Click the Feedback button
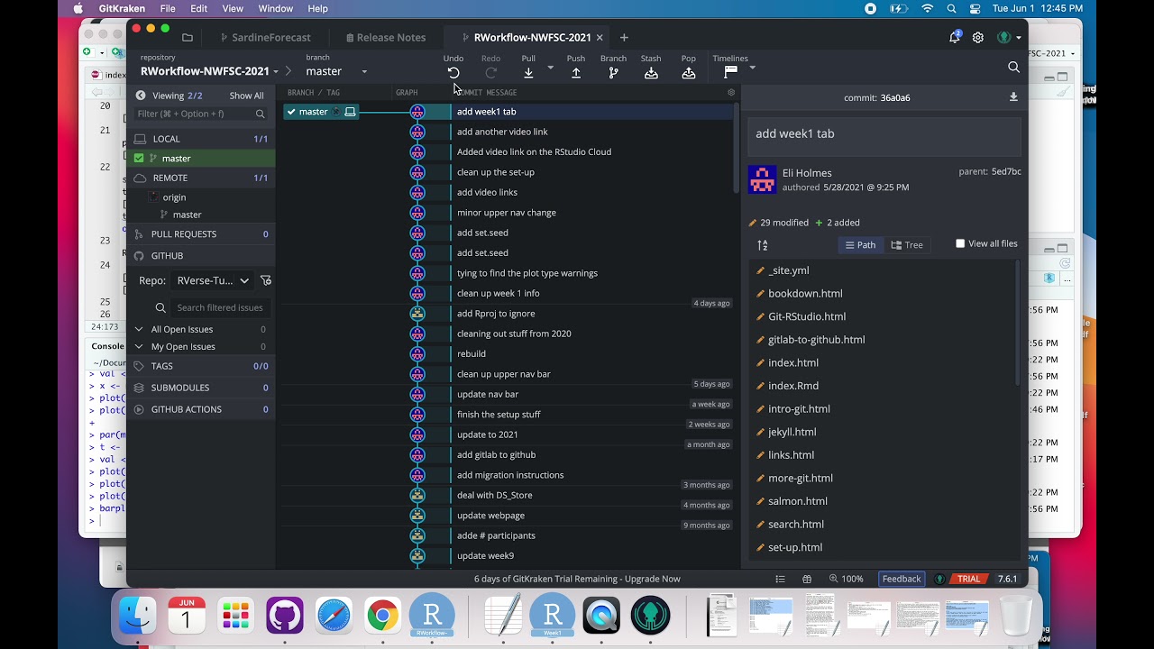 click(902, 579)
